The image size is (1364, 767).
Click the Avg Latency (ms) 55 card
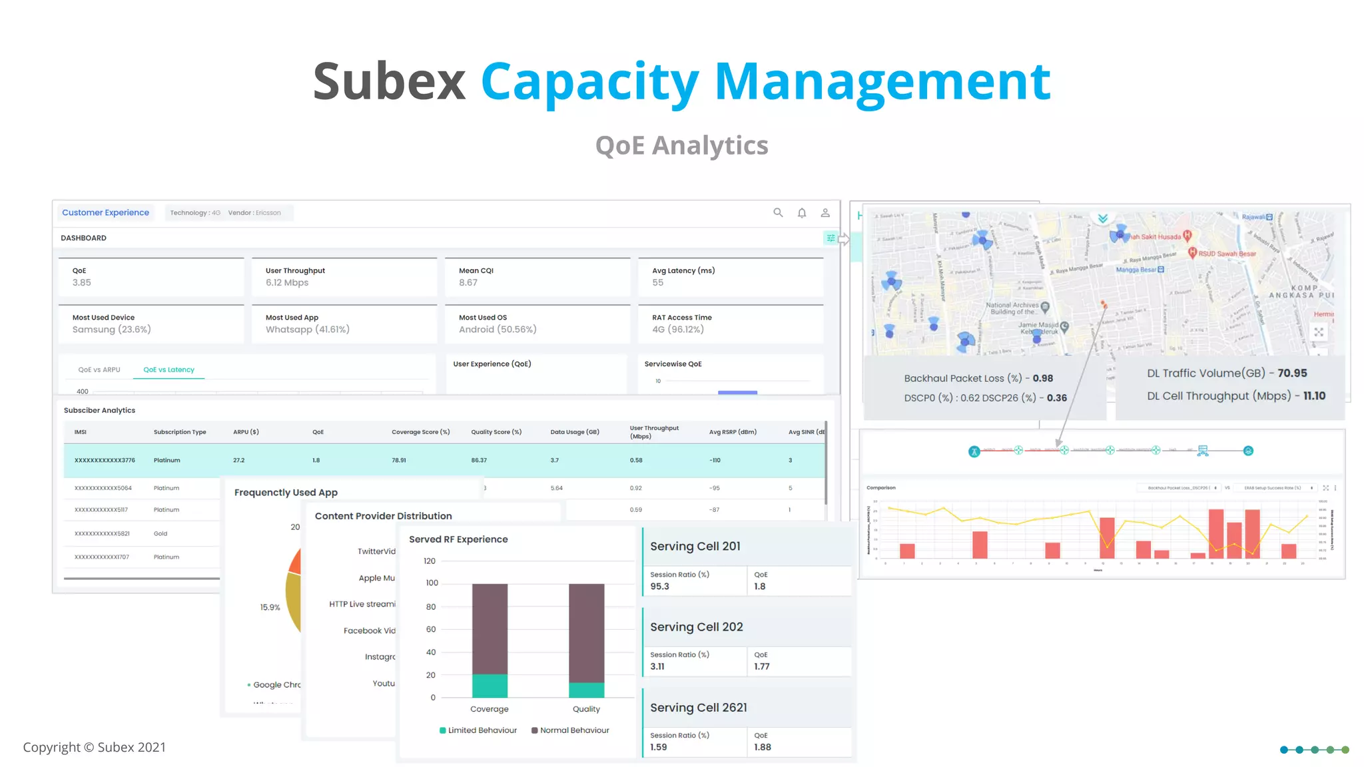[x=731, y=277]
